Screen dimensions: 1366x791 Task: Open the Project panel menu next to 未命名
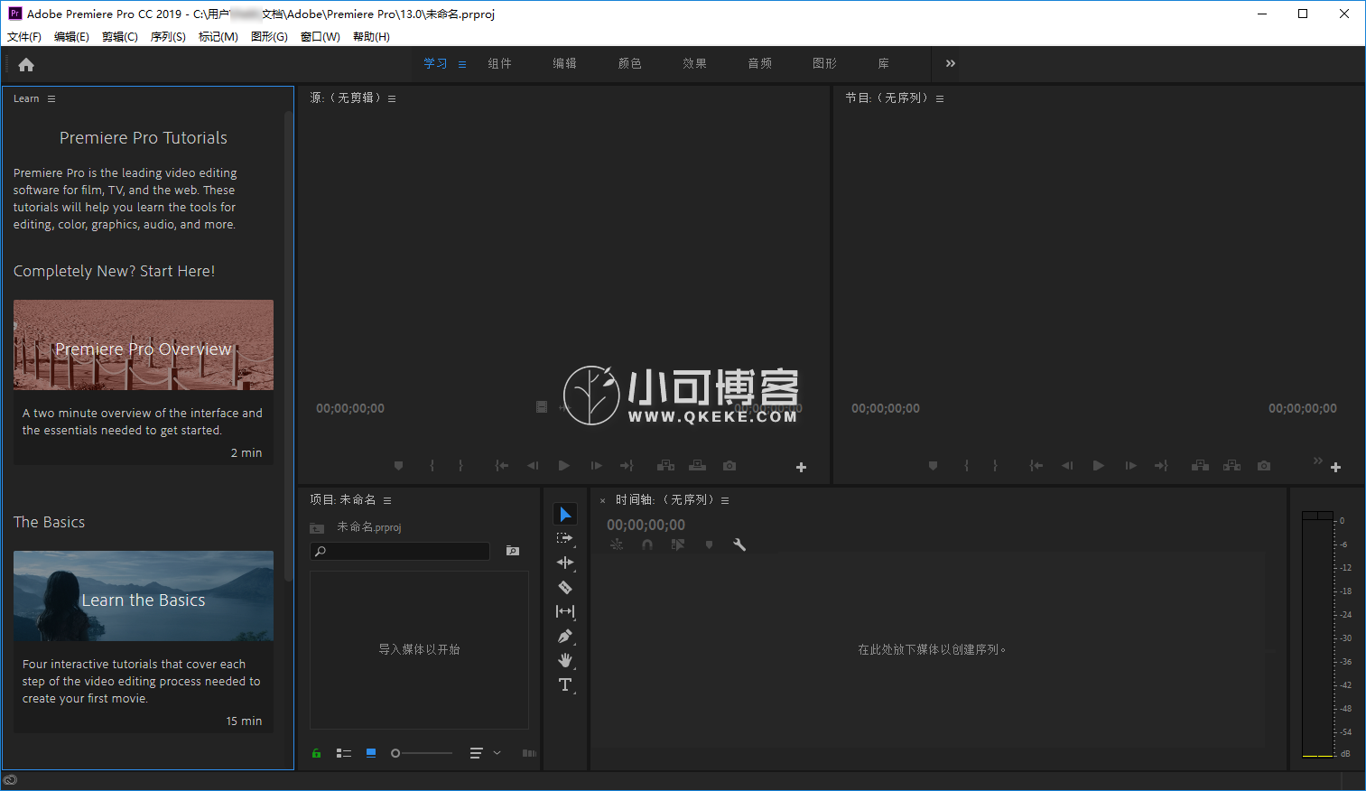(387, 500)
